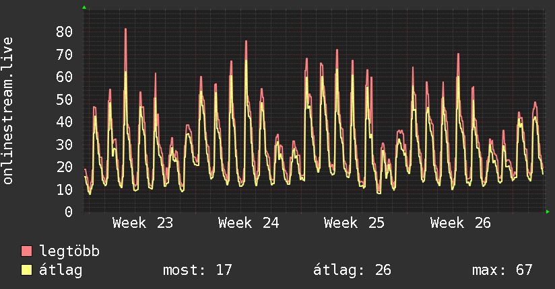Click the legtöbb legend label
555x289 pixels.
coord(69,251)
